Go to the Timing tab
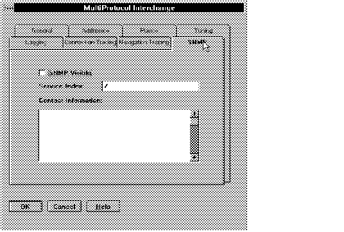 click(203, 31)
